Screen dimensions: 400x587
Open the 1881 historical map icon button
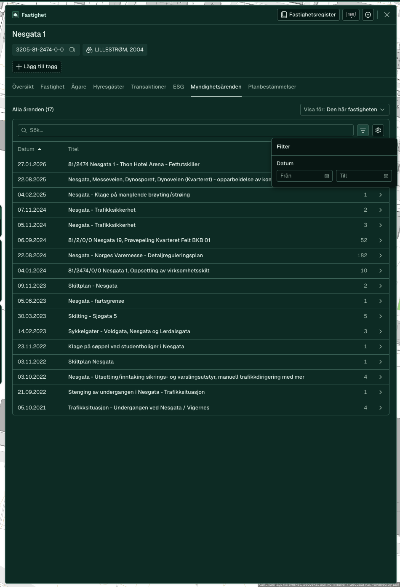coord(351,15)
